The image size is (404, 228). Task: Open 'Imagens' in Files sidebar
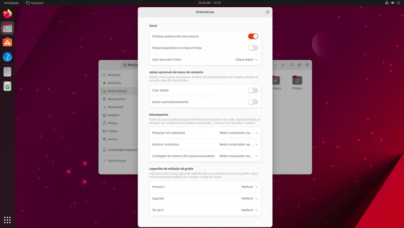click(x=118, y=115)
